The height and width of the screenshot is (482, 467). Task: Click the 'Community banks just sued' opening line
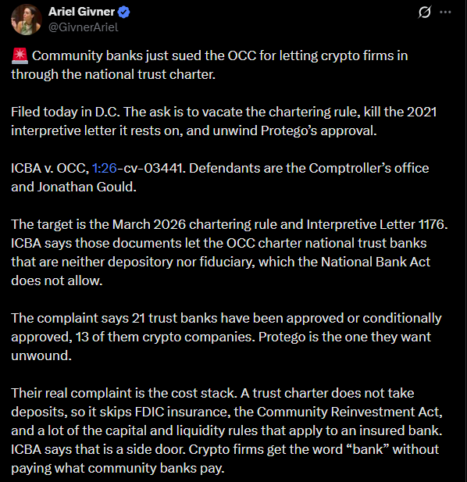(x=209, y=65)
